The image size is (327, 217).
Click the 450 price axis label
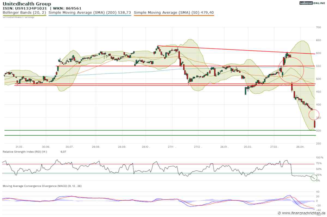[x=318, y=92]
